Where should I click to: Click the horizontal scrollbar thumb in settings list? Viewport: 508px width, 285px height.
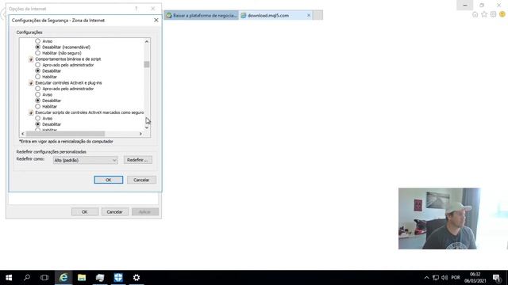click(65, 134)
